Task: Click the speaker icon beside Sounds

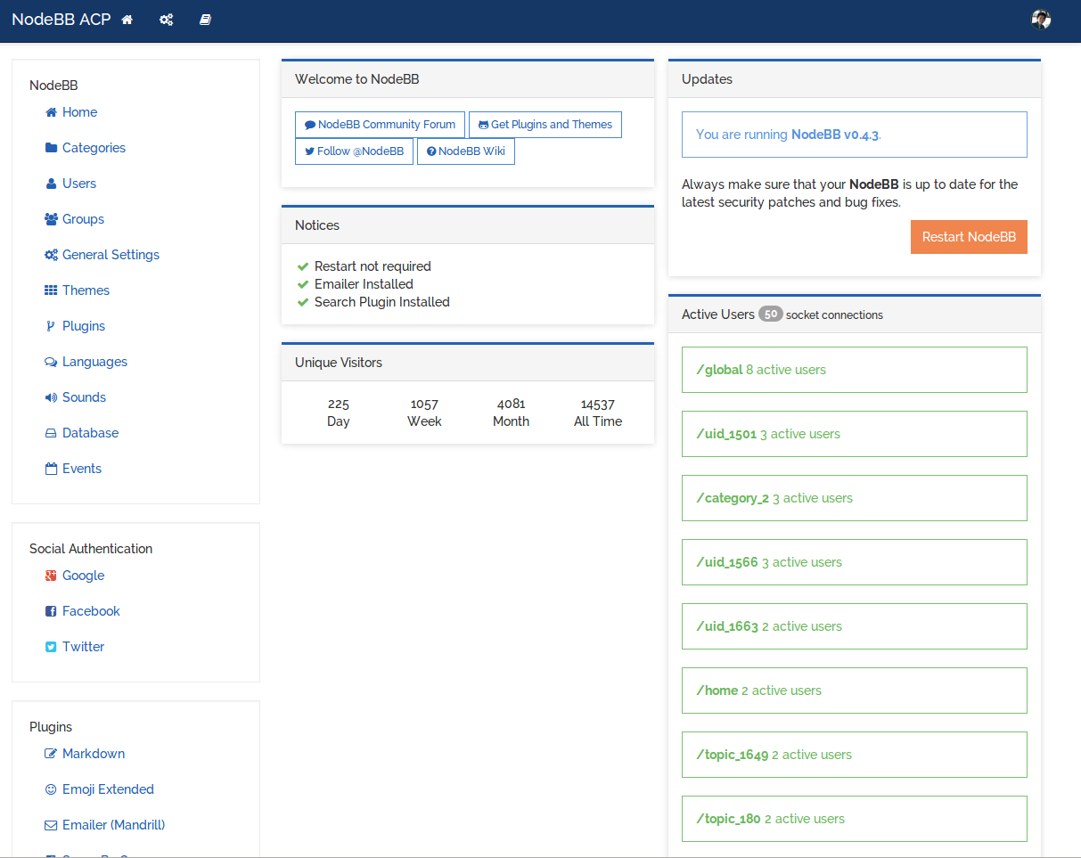Action: coord(51,397)
